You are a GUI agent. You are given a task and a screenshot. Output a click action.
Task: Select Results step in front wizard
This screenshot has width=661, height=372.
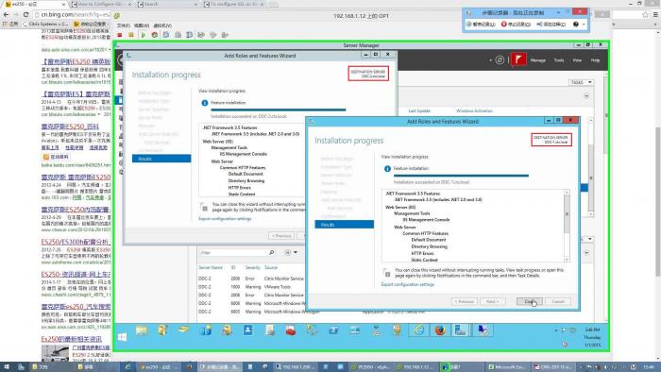pyautogui.click(x=344, y=225)
